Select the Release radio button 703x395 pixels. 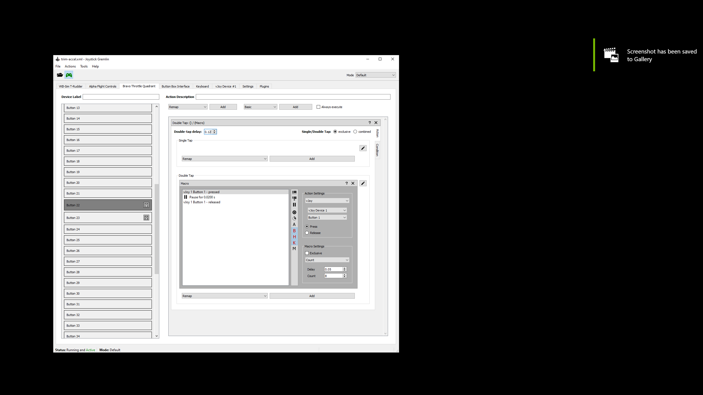pos(307,233)
